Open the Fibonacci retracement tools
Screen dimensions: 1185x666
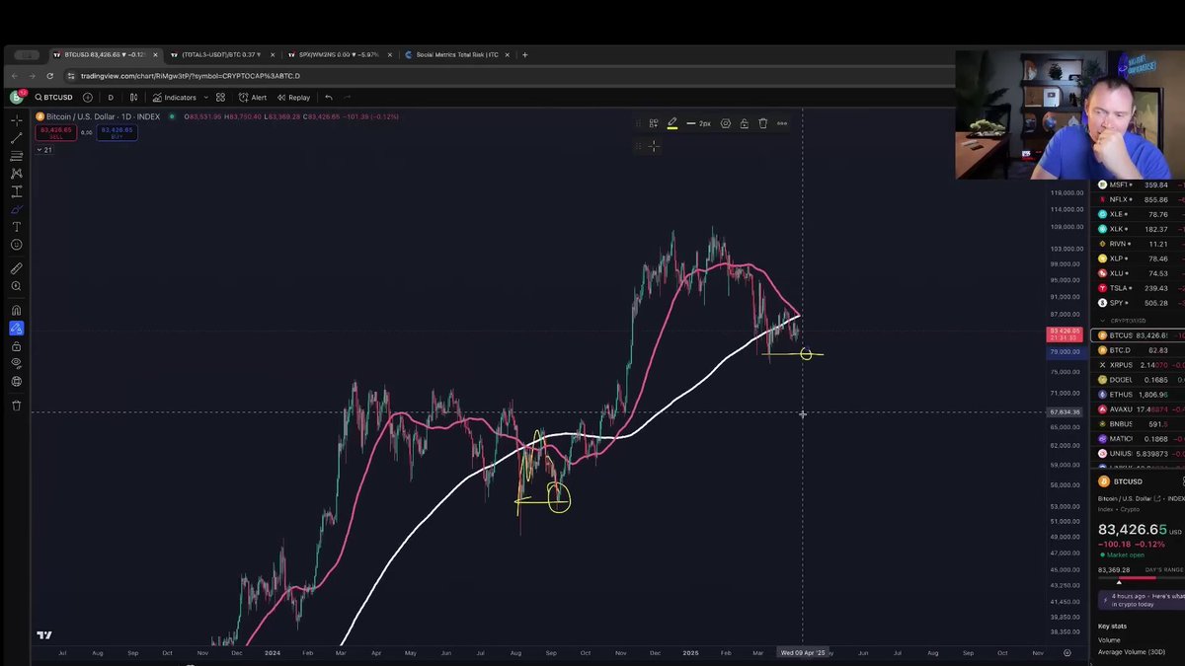pos(17,156)
